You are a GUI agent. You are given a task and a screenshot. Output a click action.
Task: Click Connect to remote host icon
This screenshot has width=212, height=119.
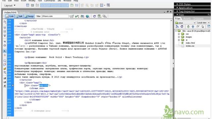(177, 26)
